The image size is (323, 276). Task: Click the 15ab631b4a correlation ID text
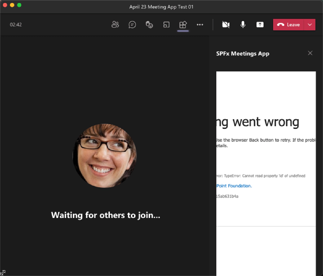point(227,196)
